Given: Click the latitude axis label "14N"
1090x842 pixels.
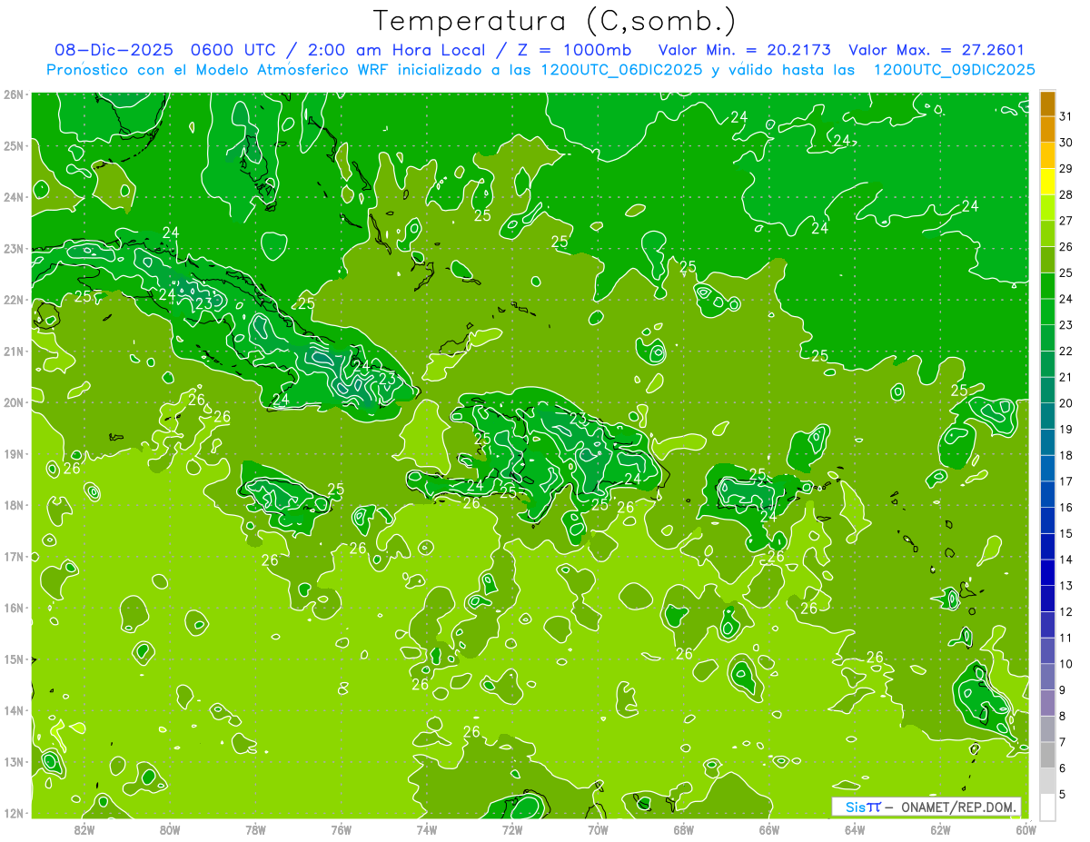Looking at the screenshot, I should [14, 710].
